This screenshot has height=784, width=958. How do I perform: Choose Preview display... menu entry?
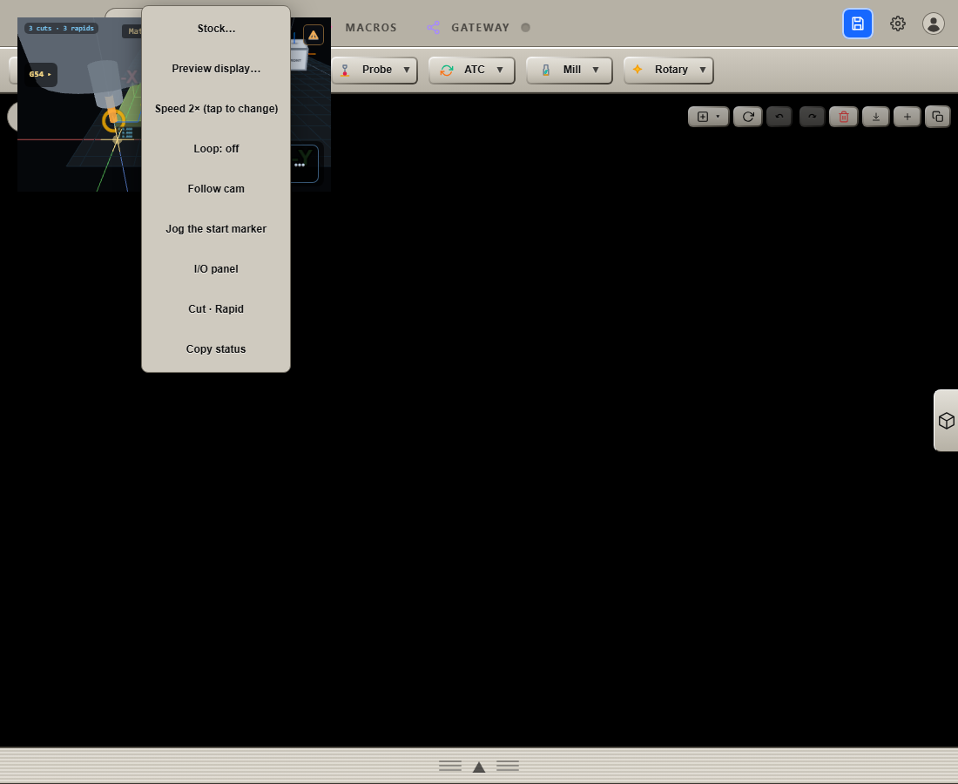click(216, 69)
